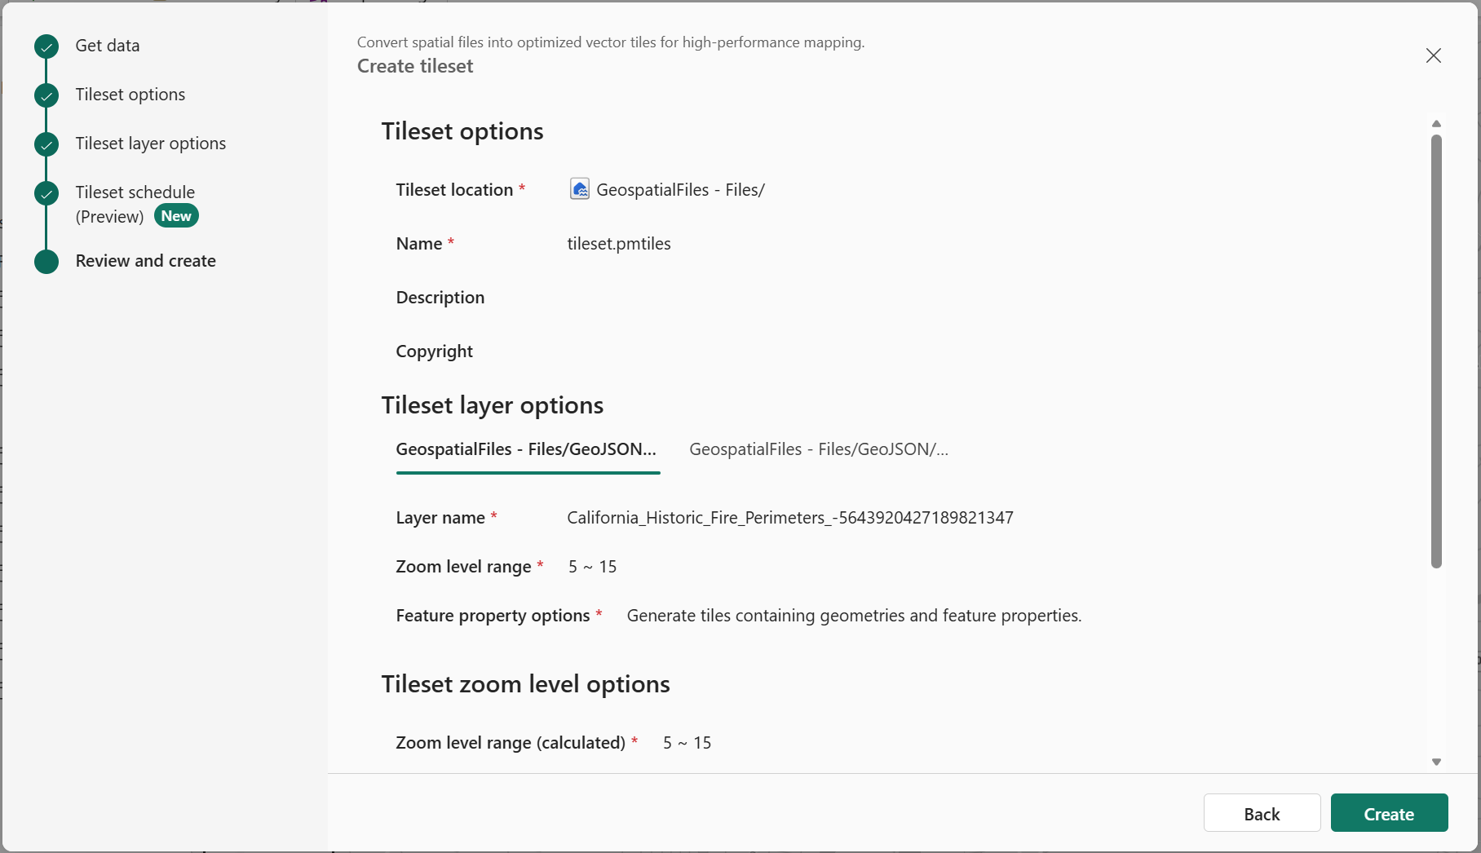Screen dimensions: 1481x853
Task: Click the New badge beside Tileset schedule
Action: 176,216
